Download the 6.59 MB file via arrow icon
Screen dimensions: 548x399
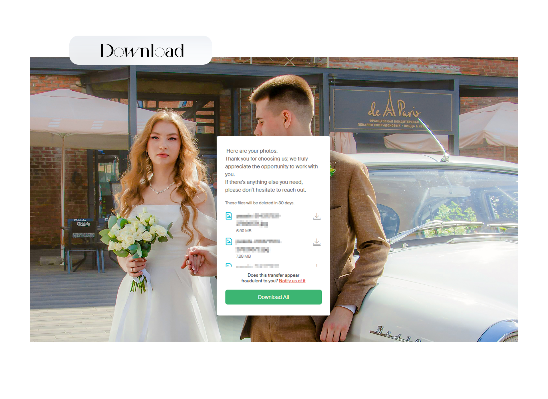click(x=317, y=217)
